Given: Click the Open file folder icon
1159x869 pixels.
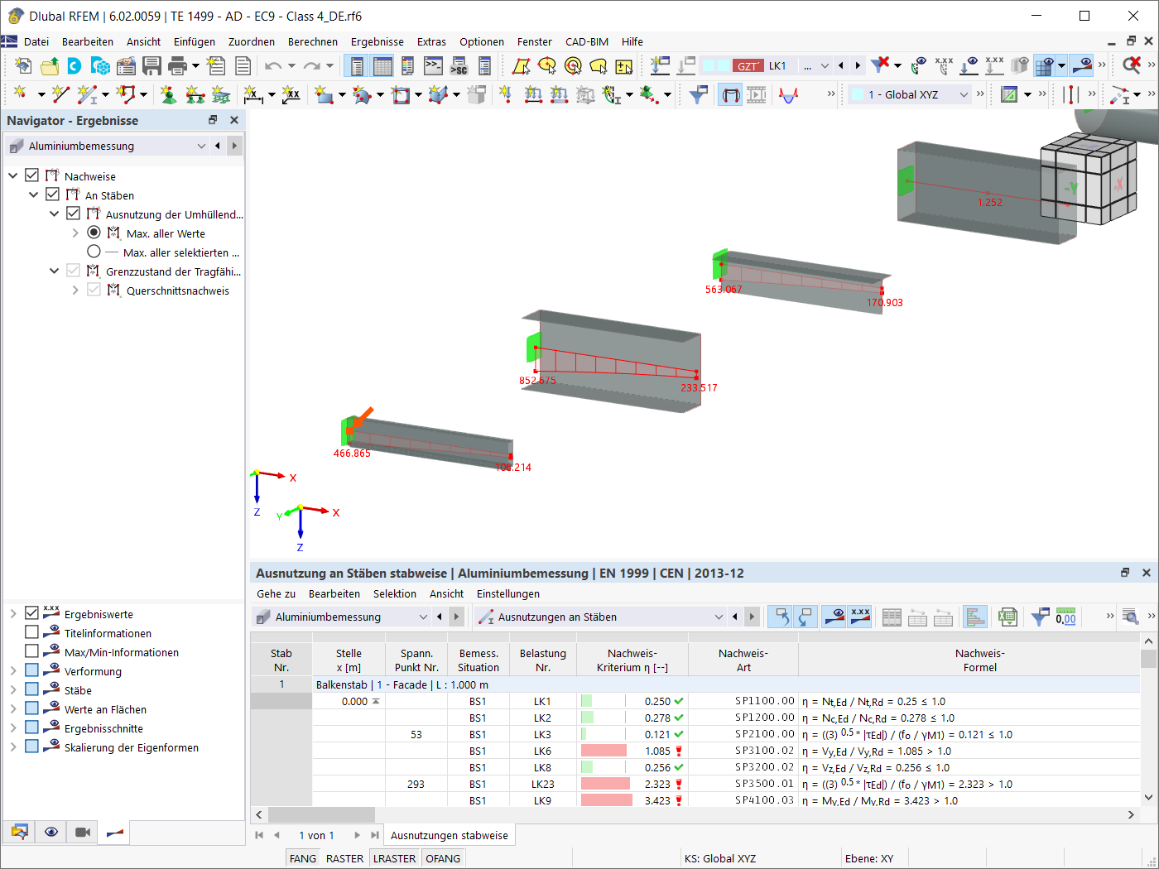Looking at the screenshot, I should (x=50, y=66).
